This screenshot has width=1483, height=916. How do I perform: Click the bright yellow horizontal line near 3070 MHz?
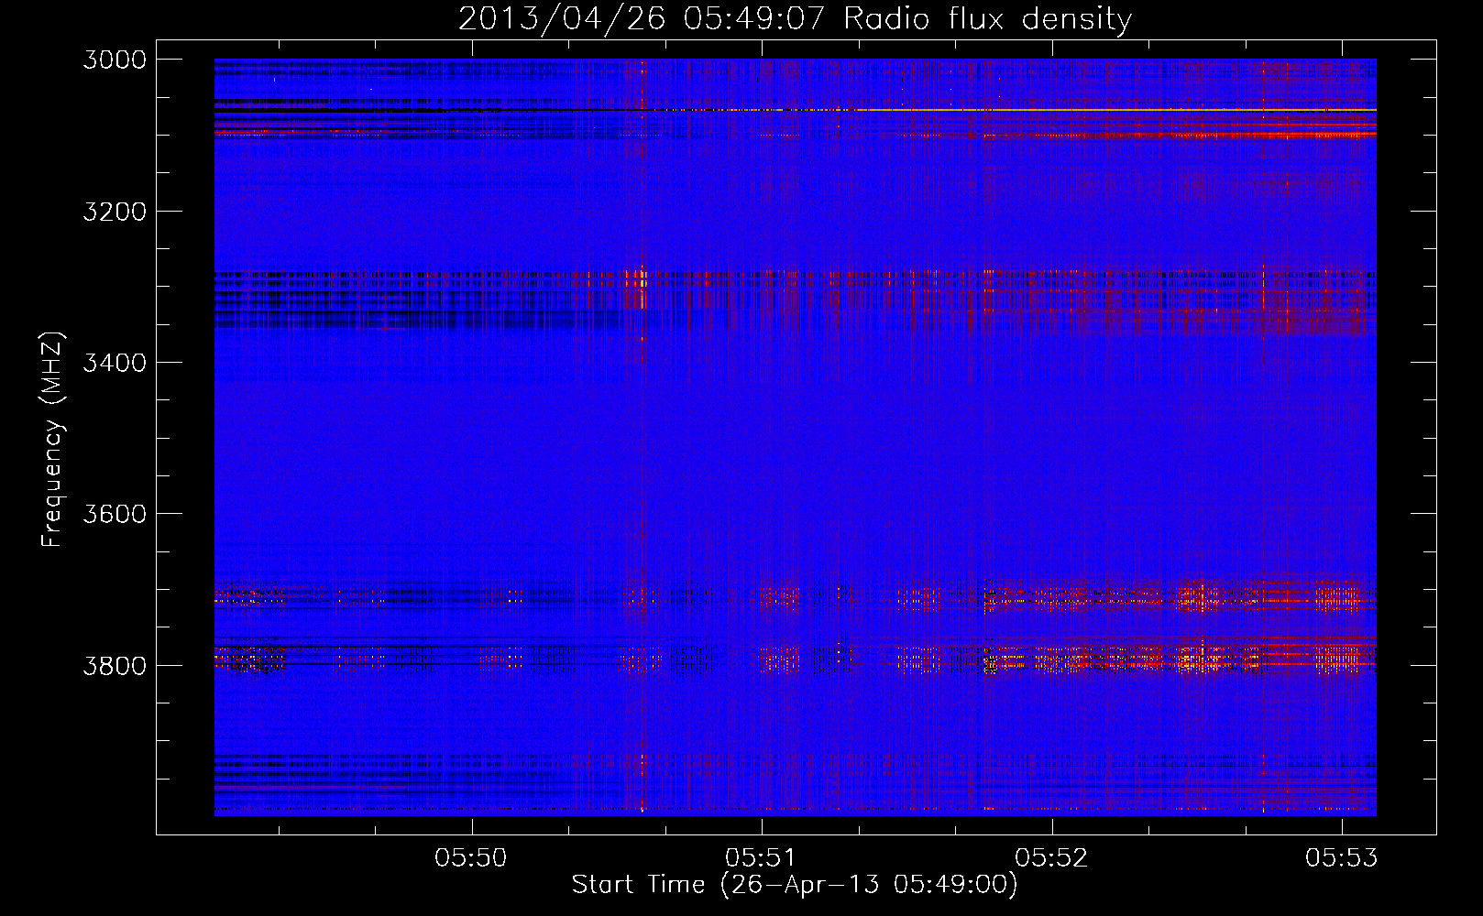click(x=1114, y=110)
